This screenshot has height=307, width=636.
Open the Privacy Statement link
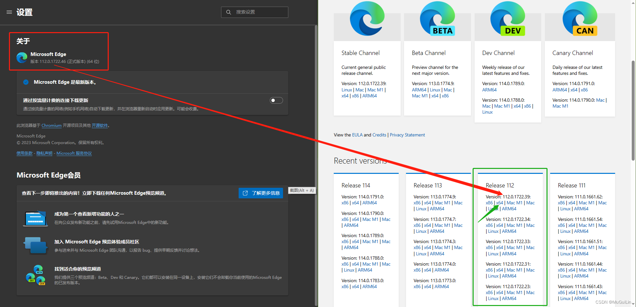(x=407, y=135)
